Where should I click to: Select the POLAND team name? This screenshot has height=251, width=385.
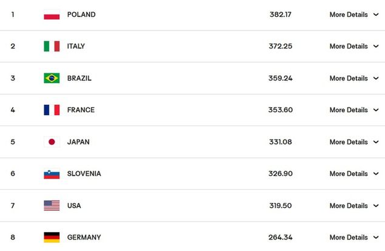click(81, 15)
